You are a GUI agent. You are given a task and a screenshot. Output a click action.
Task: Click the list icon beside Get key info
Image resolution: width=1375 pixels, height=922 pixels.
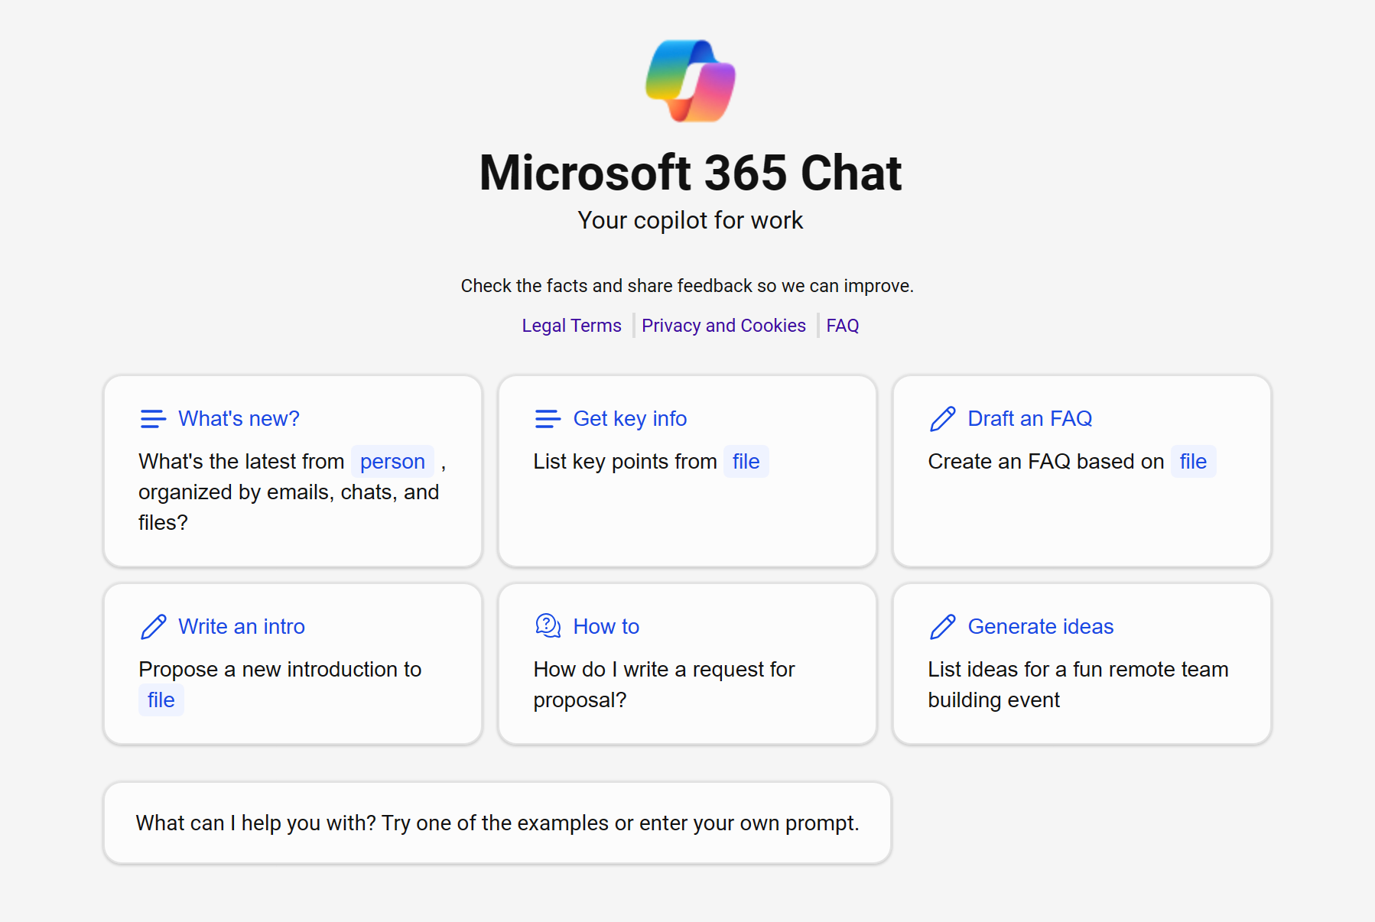(547, 418)
